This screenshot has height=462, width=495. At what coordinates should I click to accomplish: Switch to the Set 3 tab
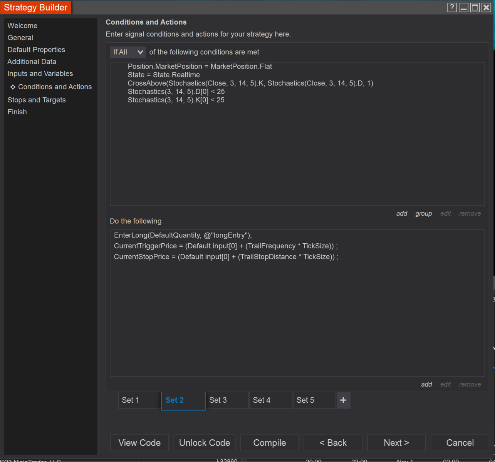(227, 400)
